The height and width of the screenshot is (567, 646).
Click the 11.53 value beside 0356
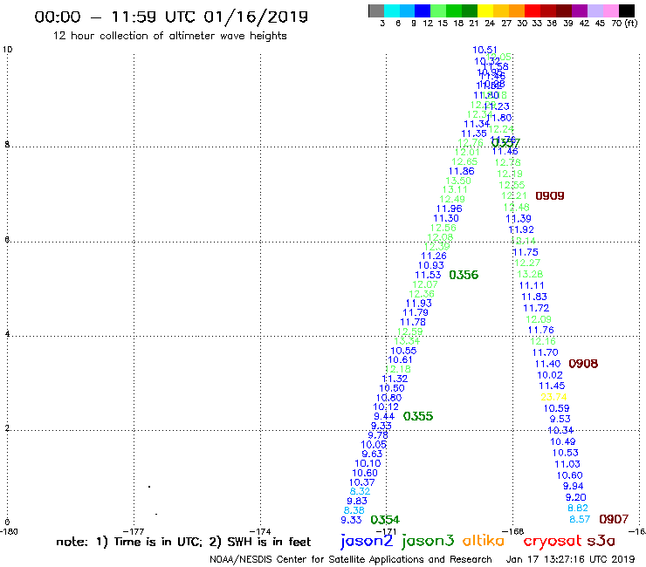point(428,275)
